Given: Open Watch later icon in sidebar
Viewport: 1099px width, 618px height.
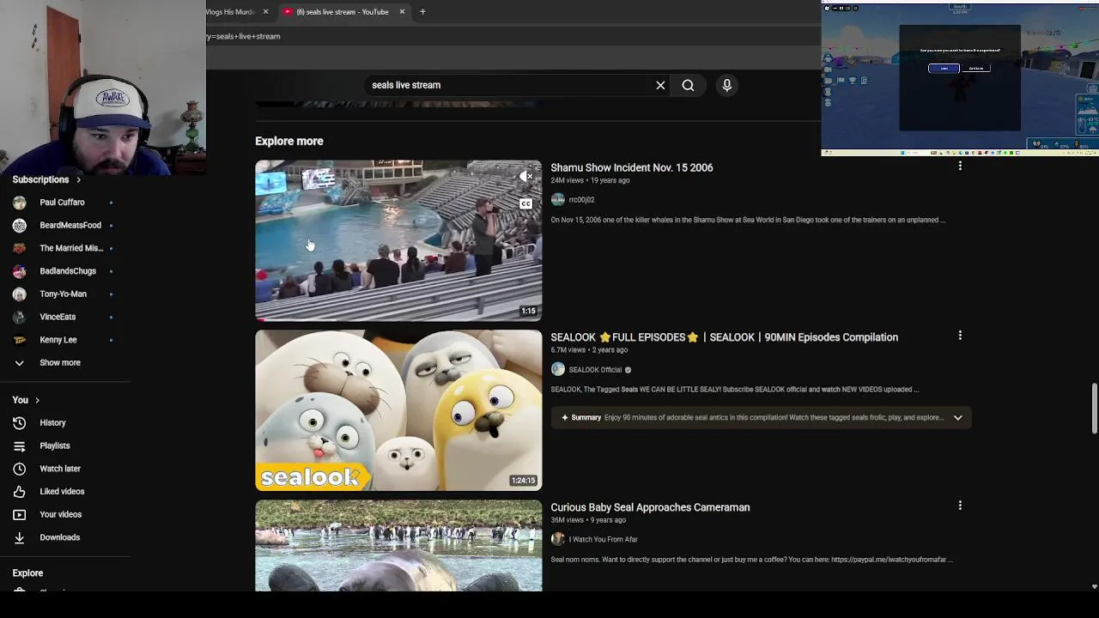Looking at the screenshot, I should pyautogui.click(x=19, y=469).
